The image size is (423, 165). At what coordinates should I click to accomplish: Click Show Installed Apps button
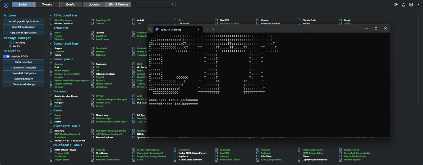(x=24, y=84)
